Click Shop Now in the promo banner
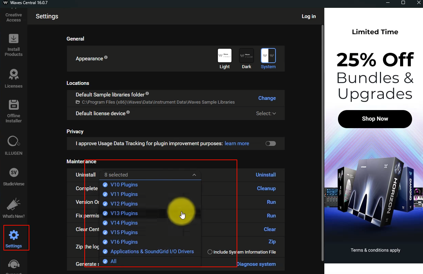This screenshot has height=274, width=423. [375, 119]
